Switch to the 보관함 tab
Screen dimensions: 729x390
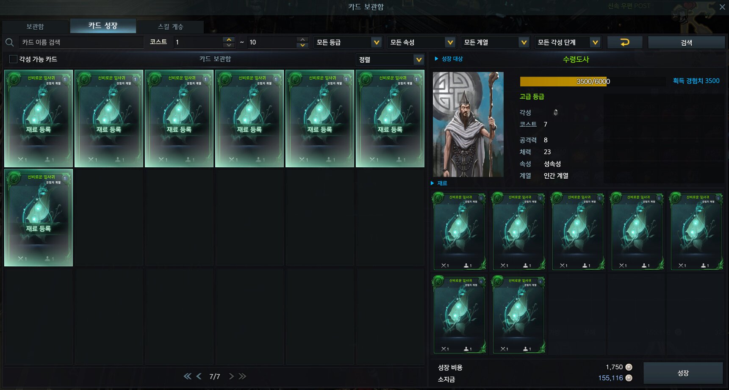click(35, 26)
